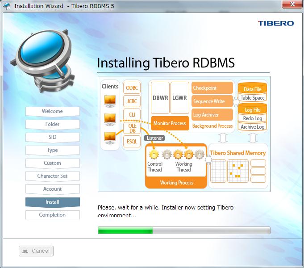Click the top client monitor icon
This screenshot has width=304, height=268.
(110, 101)
